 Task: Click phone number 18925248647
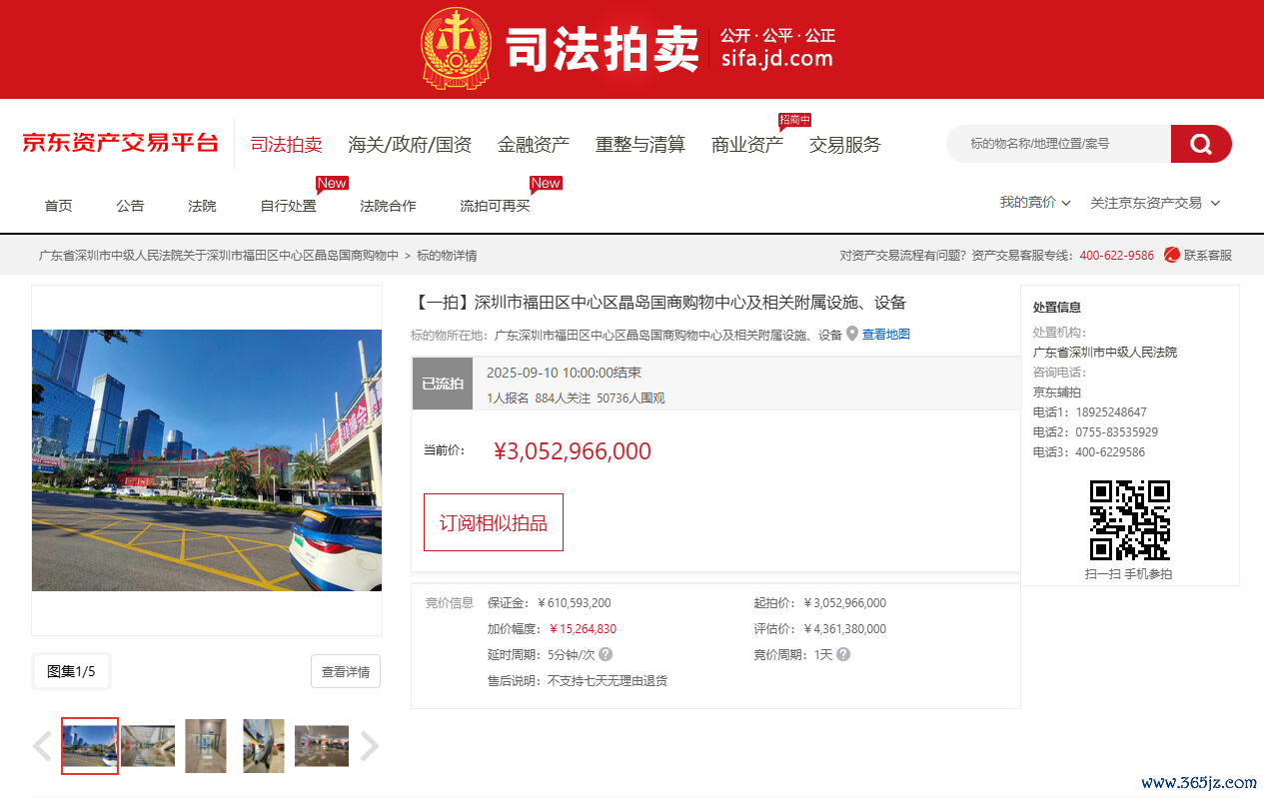point(1111,412)
